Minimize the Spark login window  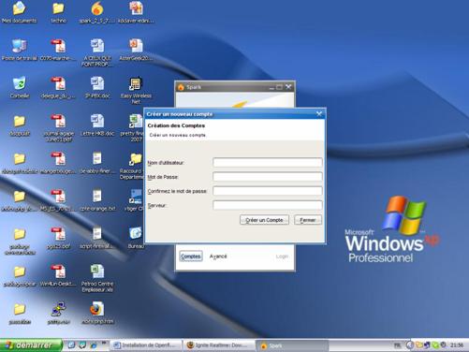pos(271,87)
